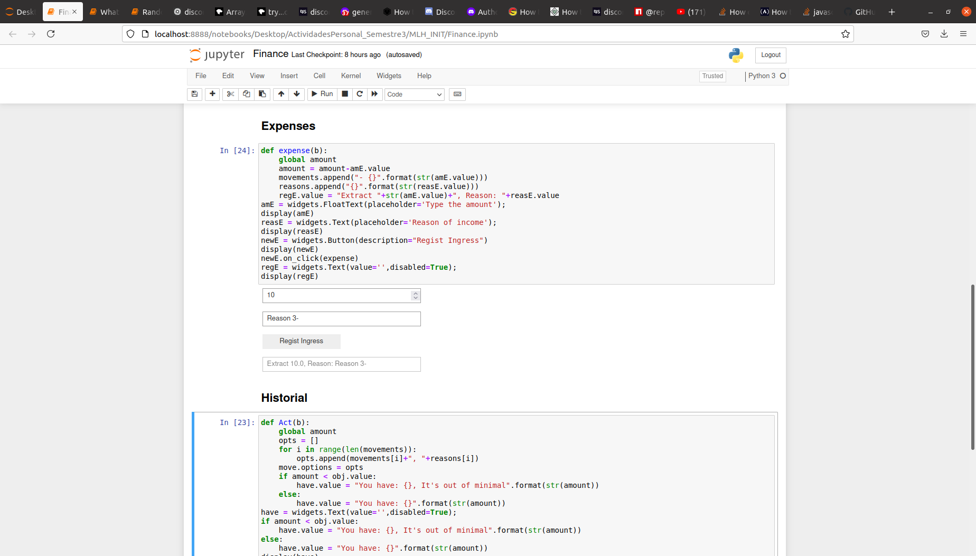This screenshot has height=556, width=976.
Task: Open the Insert menu
Action: click(x=289, y=76)
